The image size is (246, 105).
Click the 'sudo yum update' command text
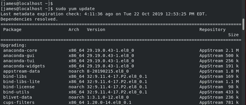(x=75, y=9)
